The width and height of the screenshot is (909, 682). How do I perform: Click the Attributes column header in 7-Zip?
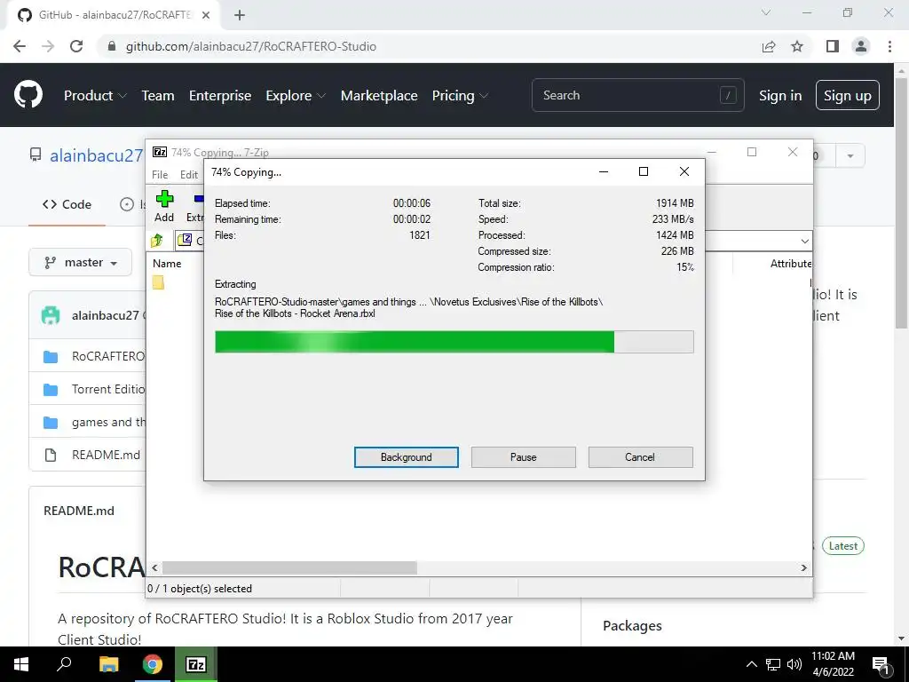pyautogui.click(x=791, y=263)
